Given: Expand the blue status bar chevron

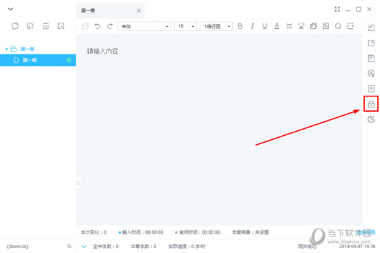Looking at the screenshot, I should [84, 247].
